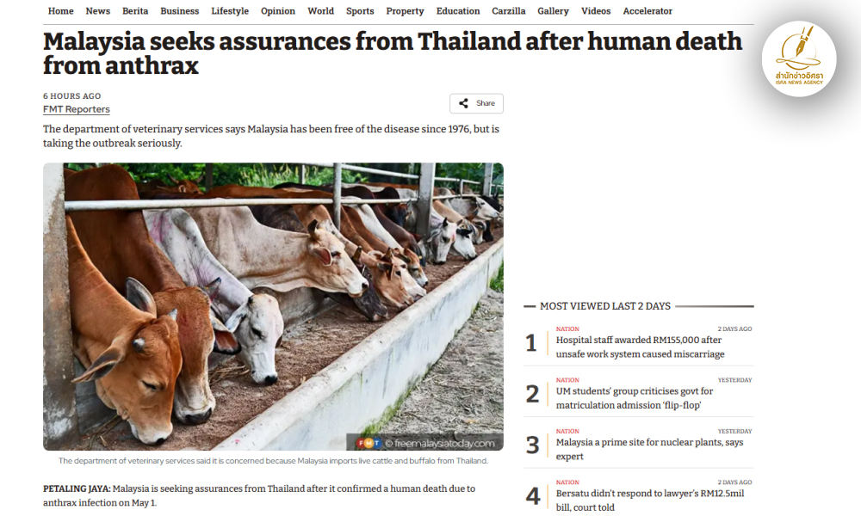Screen dimensions: 861x516
Task: Click the anthrax article headline
Action: coord(392,53)
